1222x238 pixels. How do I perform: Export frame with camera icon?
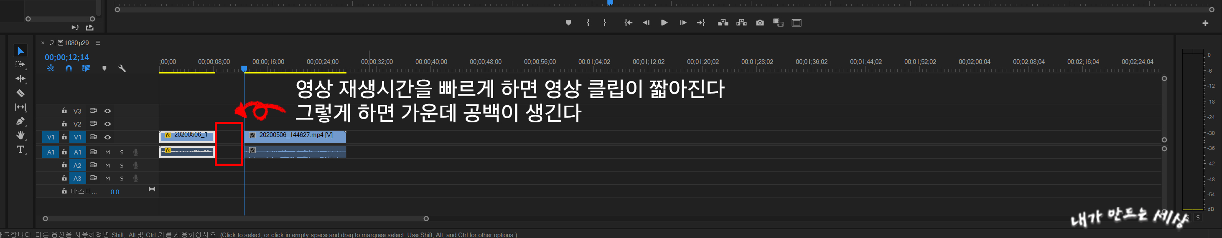760,23
